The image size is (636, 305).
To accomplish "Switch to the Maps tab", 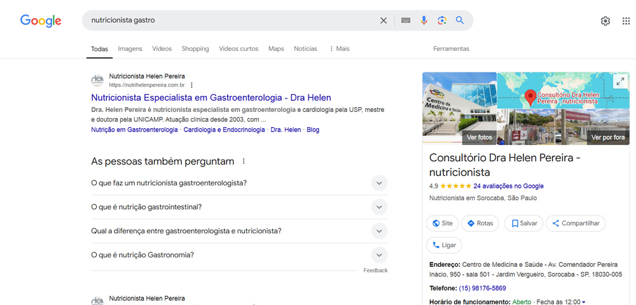I will click(x=276, y=48).
